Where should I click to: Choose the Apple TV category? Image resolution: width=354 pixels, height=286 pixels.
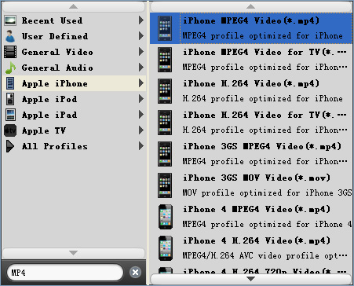74,130
